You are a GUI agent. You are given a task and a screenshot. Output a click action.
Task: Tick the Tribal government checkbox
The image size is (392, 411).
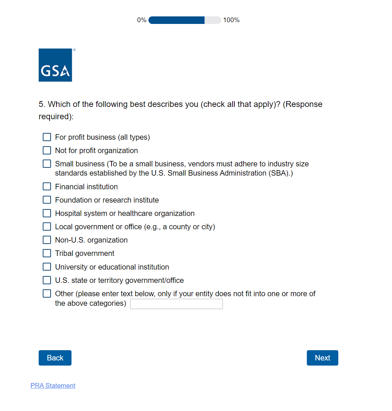tap(47, 253)
